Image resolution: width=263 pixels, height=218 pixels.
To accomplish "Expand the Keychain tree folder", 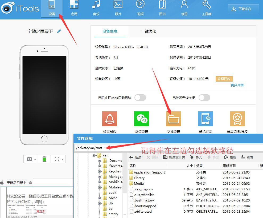I will (100, 171).
